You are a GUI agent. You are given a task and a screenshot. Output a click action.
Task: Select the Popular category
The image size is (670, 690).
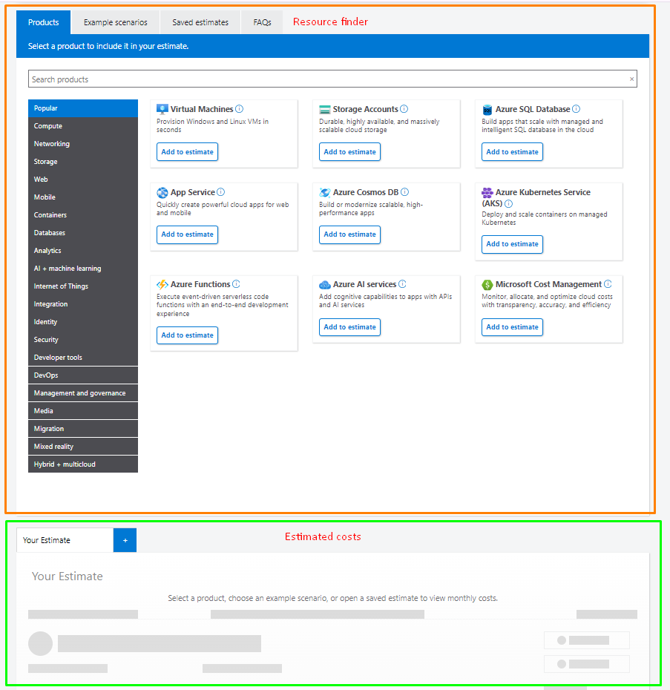pos(83,108)
